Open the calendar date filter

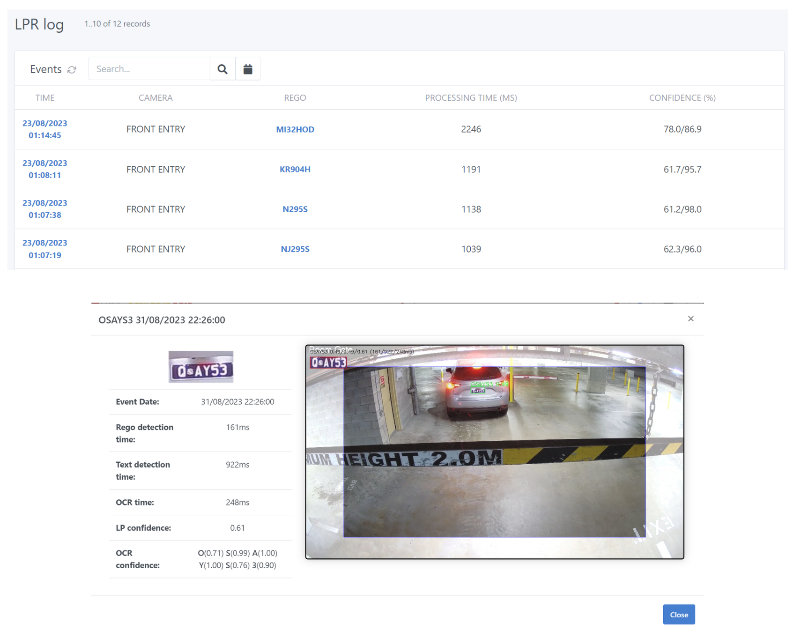tap(248, 69)
